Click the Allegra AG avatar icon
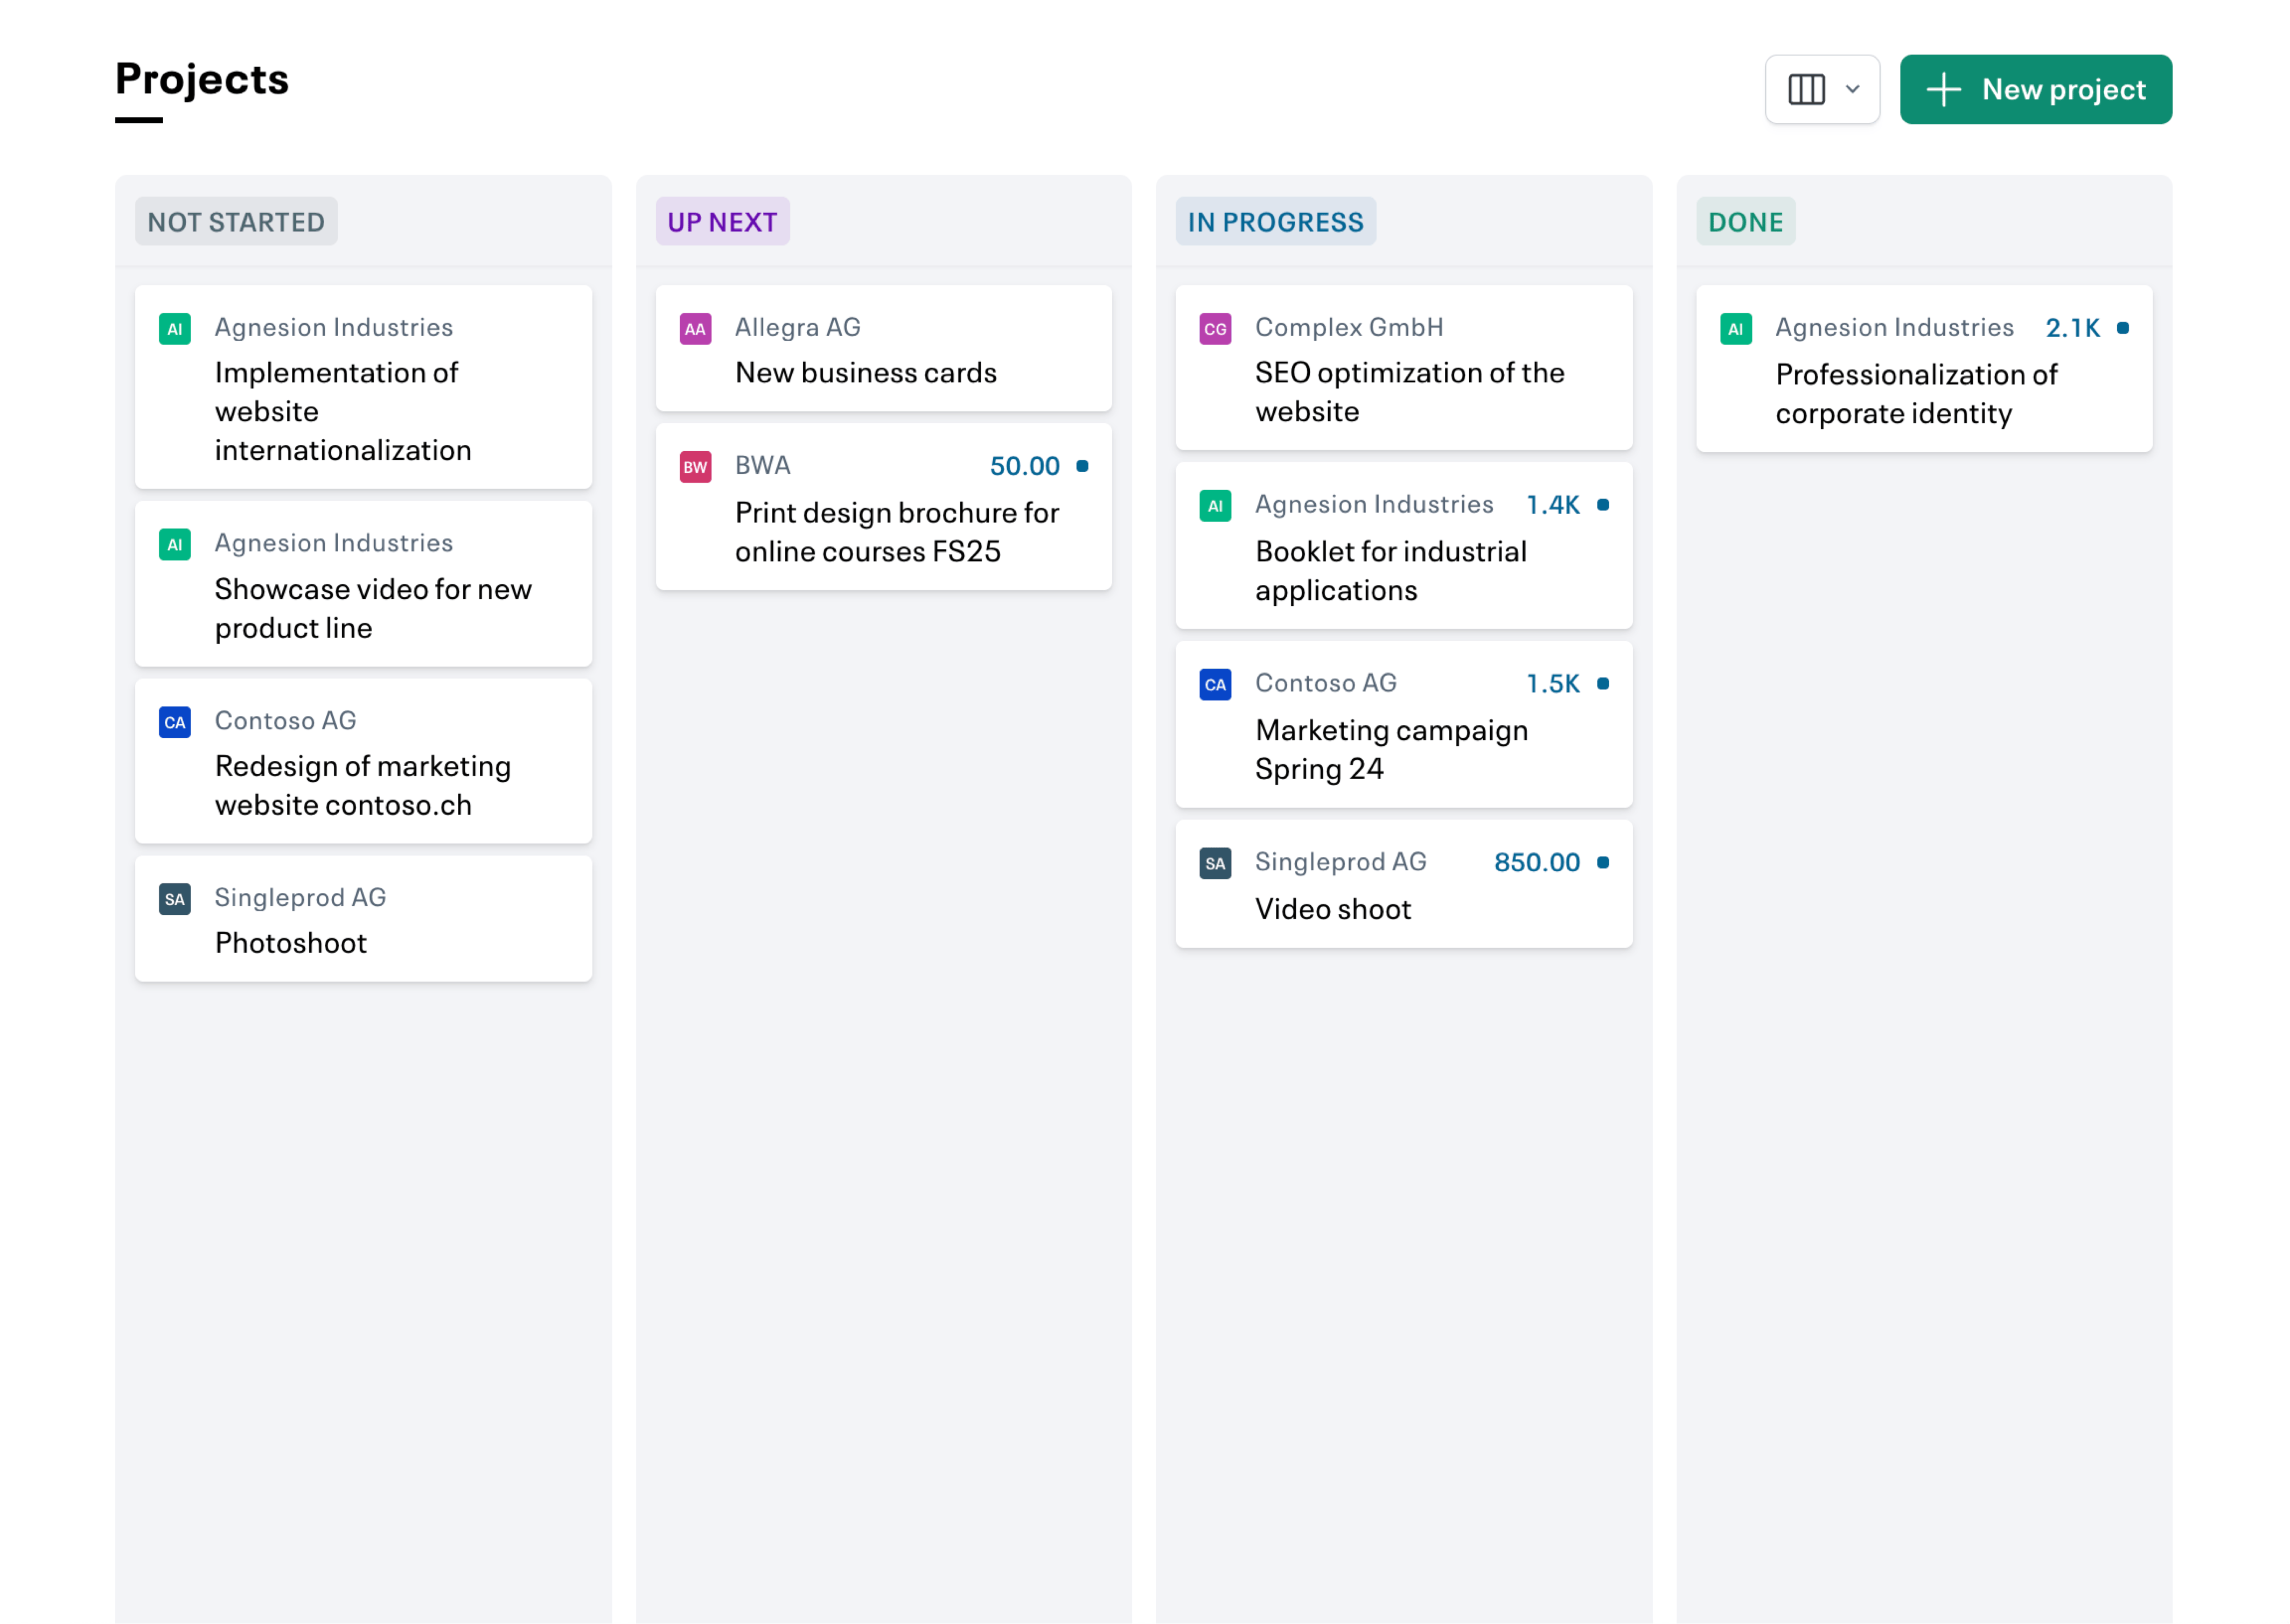Image resolution: width=2290 pixels, height=1624 pixels. coord(695,329)
